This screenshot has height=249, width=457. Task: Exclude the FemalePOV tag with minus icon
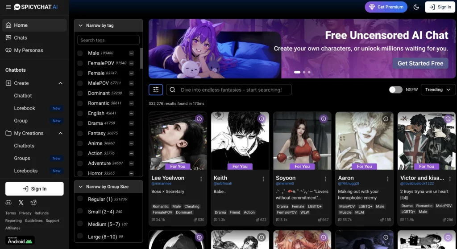tap(132, 63)
